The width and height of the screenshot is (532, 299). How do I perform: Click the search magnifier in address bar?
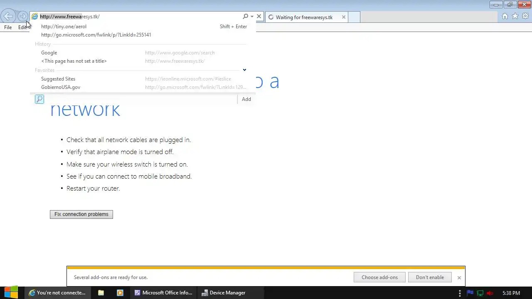(245, 17)
